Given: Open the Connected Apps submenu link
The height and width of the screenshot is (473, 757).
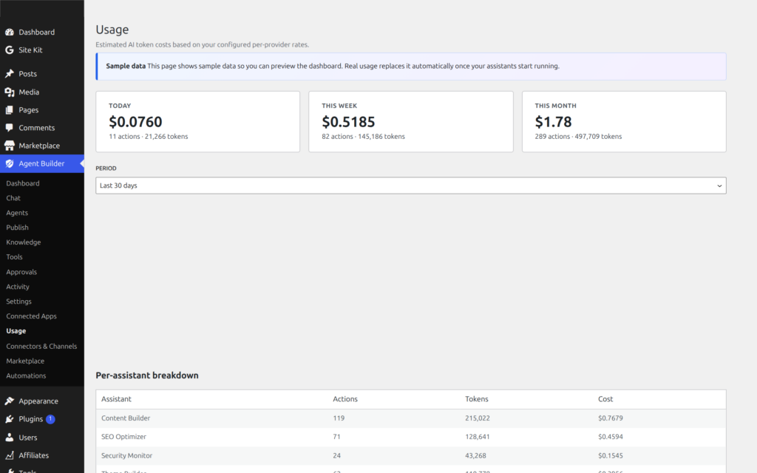Looking at the screenshot, I should pyautogui.click(x=31, y=316).
